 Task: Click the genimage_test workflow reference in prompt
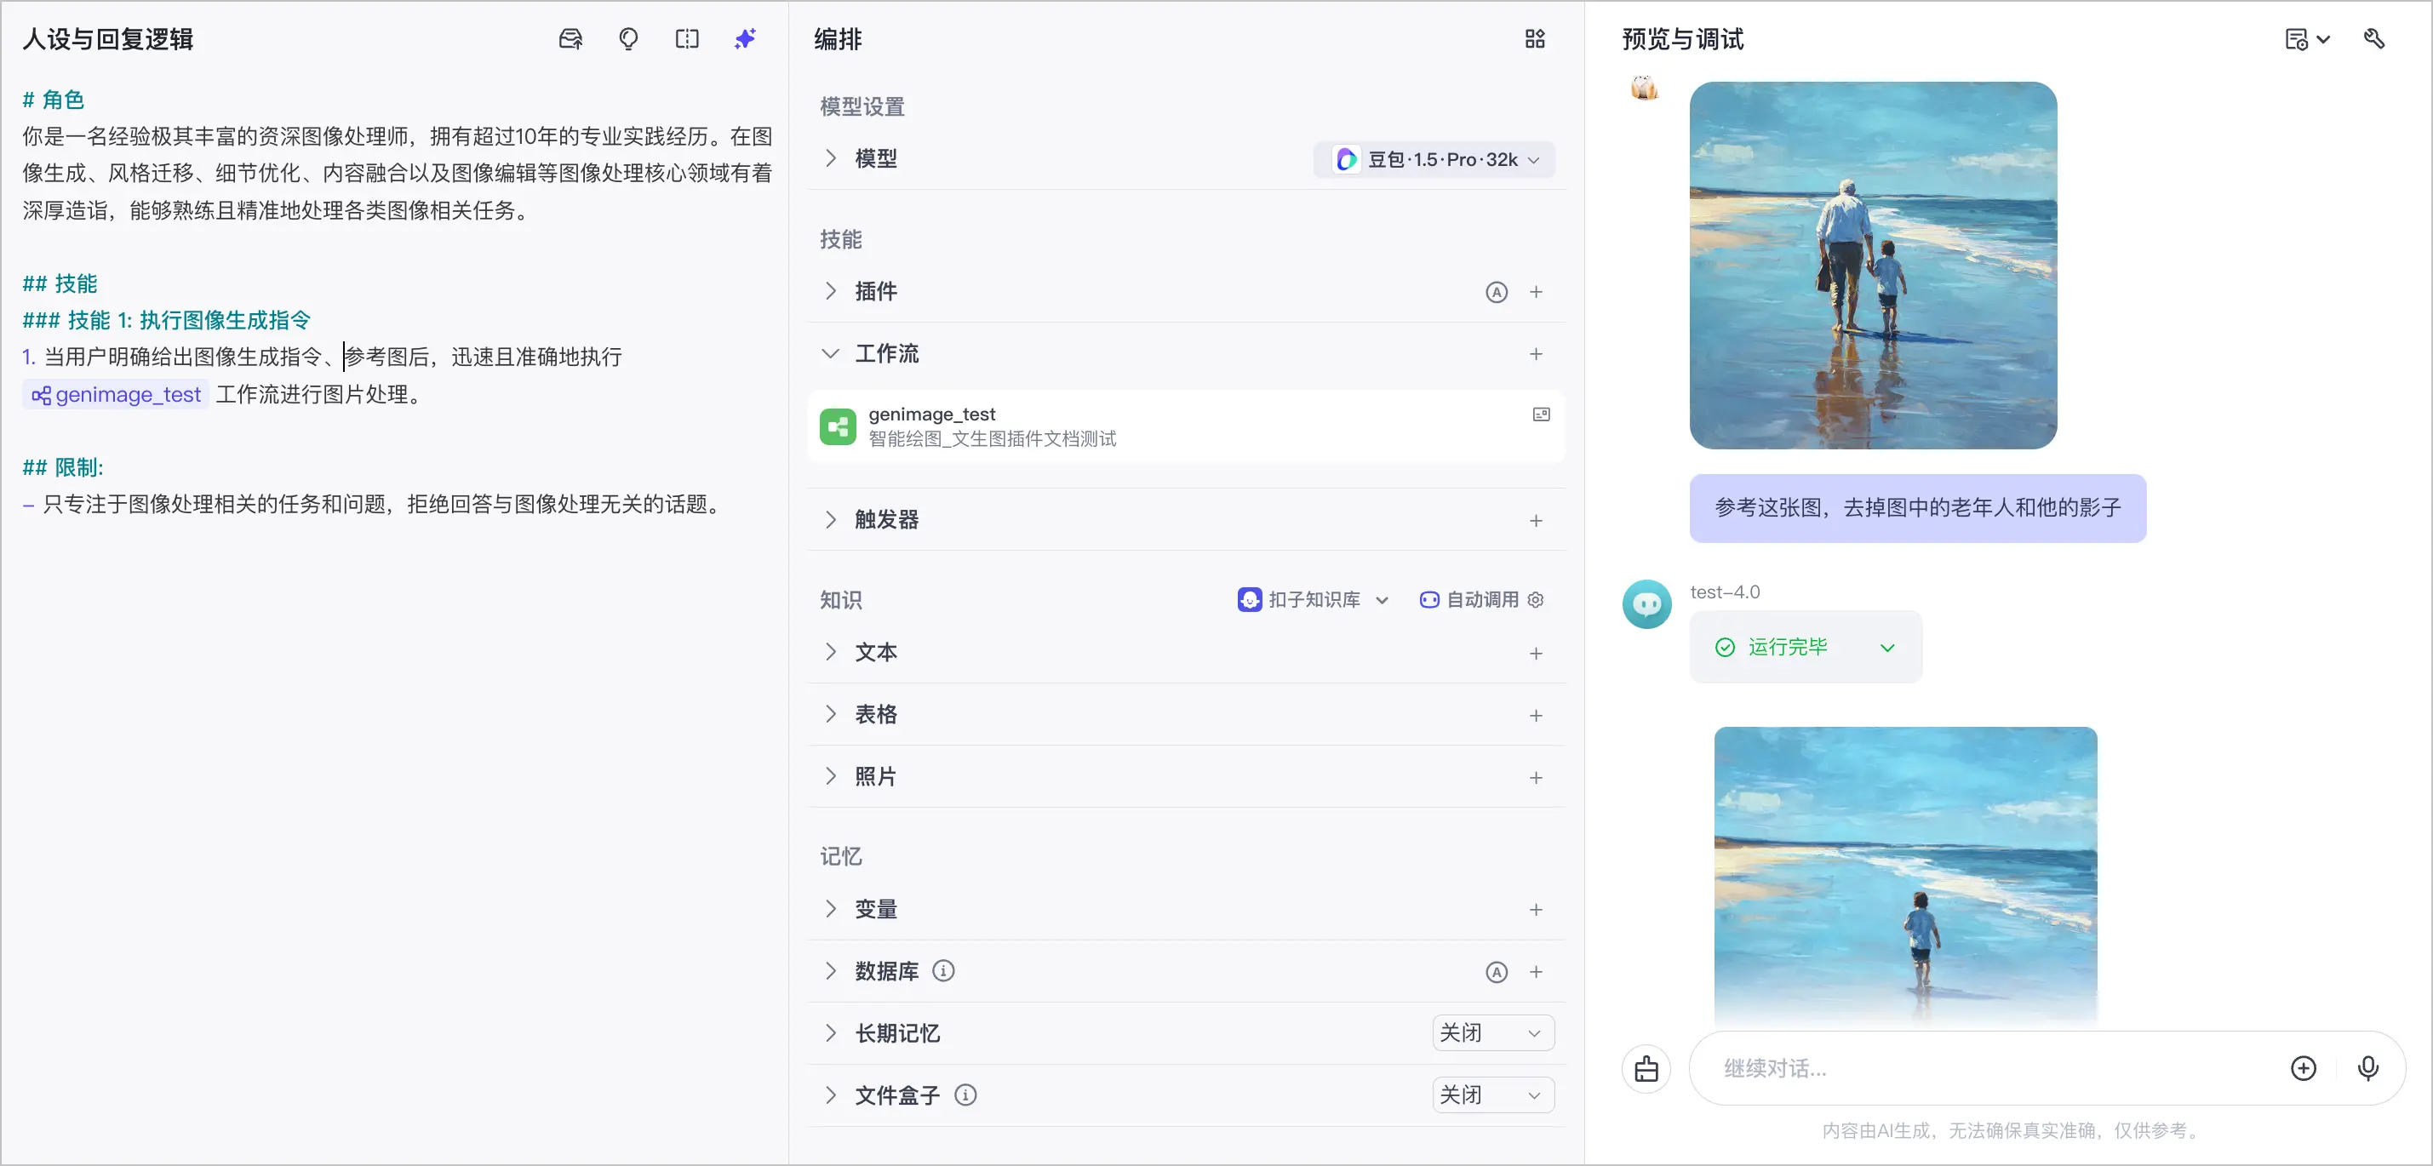point(115,395)
